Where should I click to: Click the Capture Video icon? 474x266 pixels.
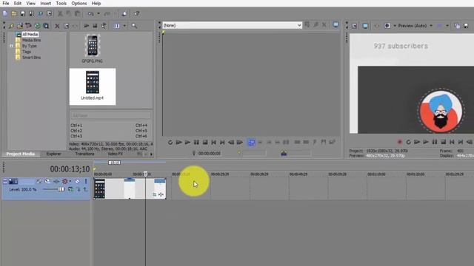click(20, 26)
